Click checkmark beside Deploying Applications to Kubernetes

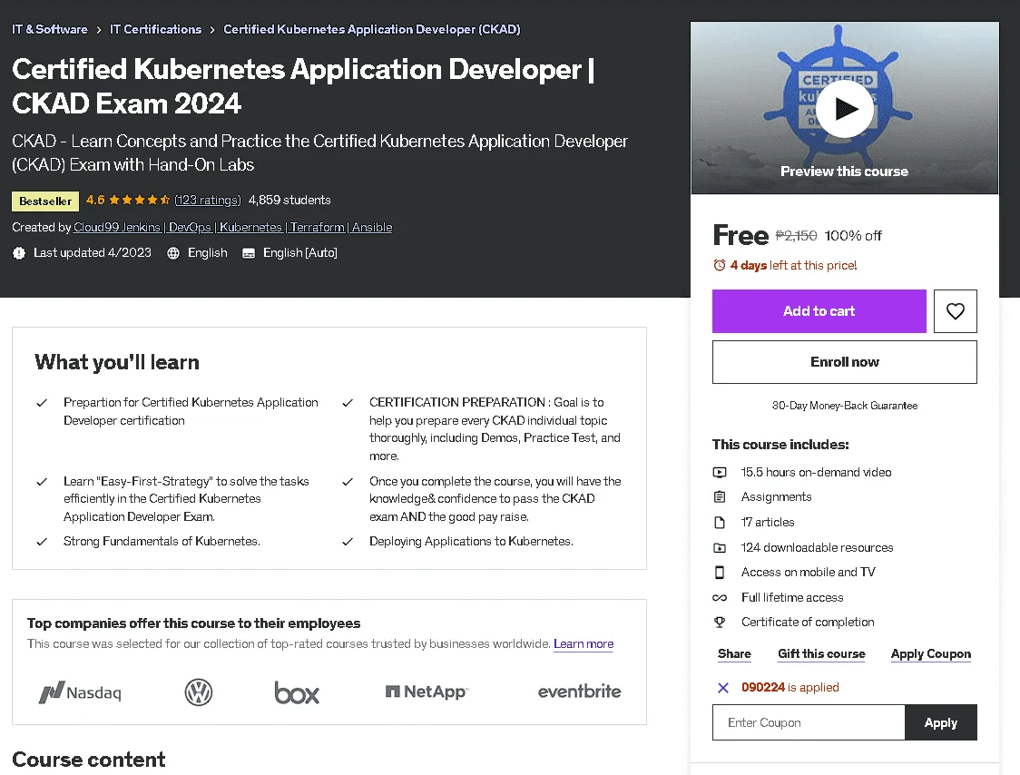348,542
